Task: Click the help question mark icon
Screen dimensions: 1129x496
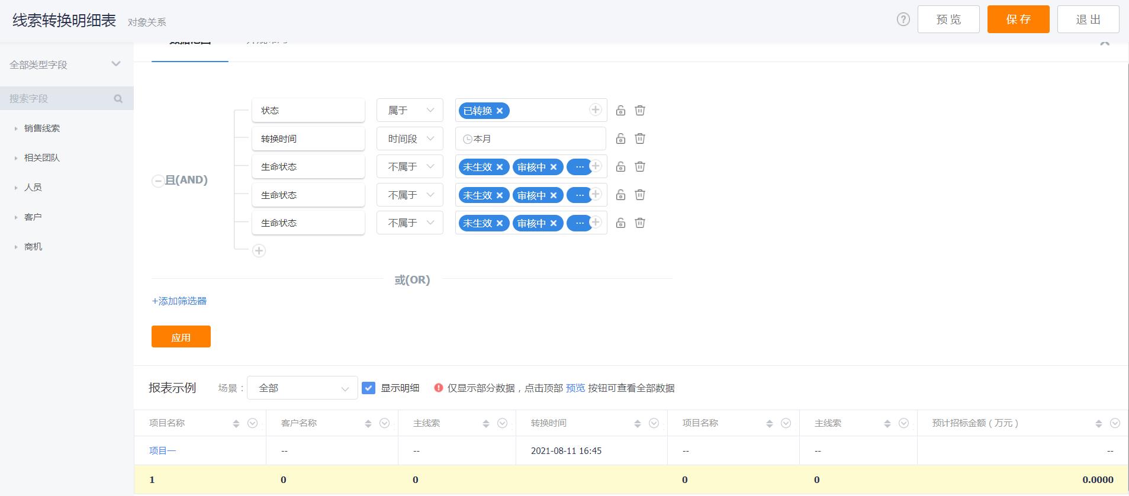Action: coord(903,20)
